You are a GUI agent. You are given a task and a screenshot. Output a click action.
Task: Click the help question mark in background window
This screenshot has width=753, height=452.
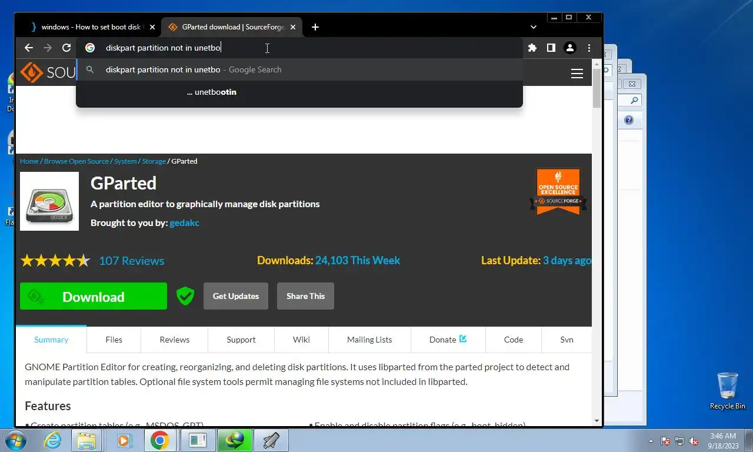click(629, 120)
